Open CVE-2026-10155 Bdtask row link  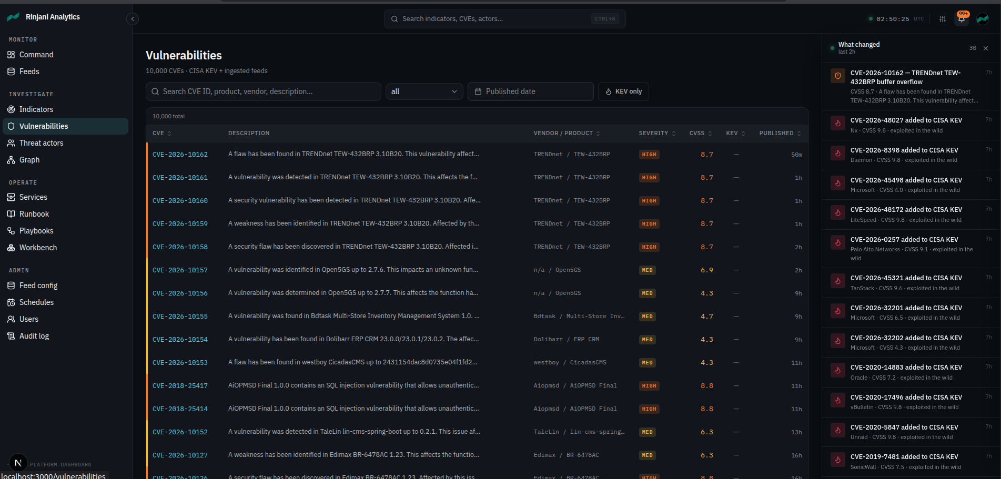coord(180,317)
